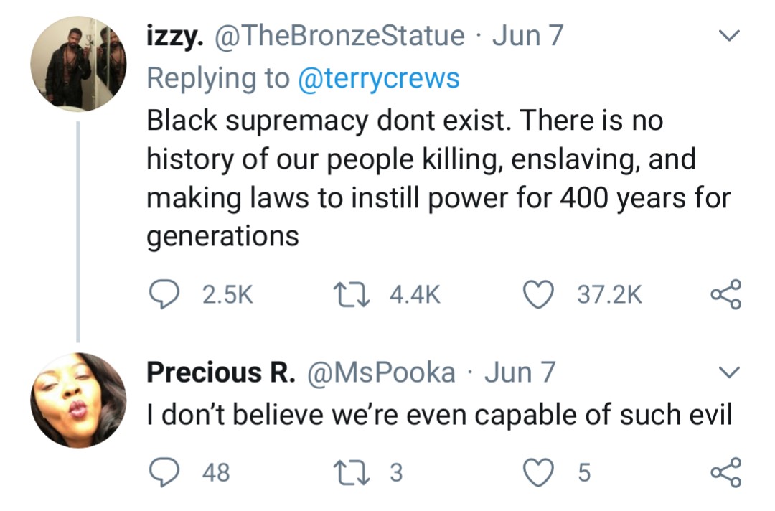
Task: Open the @terrycrews profile link
Action: coord(378,78)
